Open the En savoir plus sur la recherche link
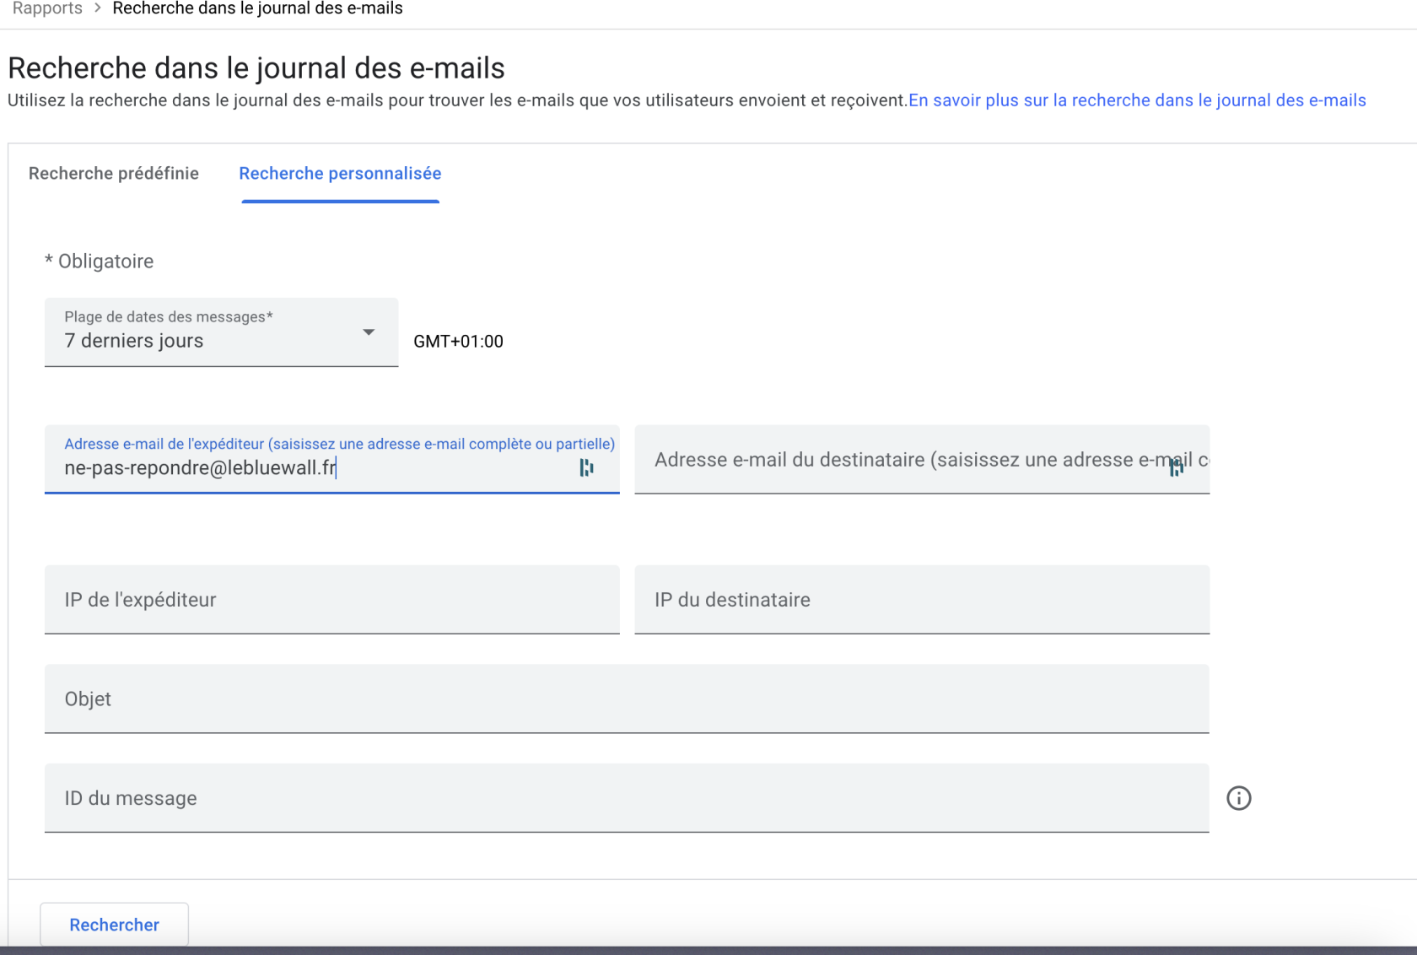This screenshot has height=955, width=1417. coord(1137,100)
